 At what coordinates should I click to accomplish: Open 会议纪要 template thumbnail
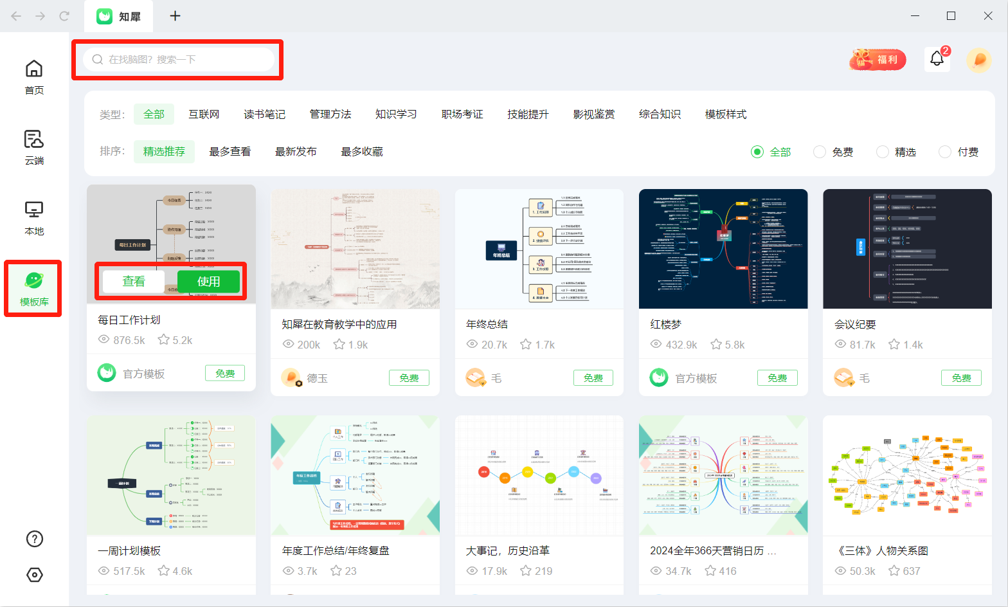(x=907, y=249)
